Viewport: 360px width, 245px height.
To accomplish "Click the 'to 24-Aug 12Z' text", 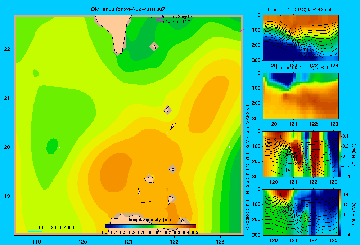I will pyautogui.click(x=175, y=22).
